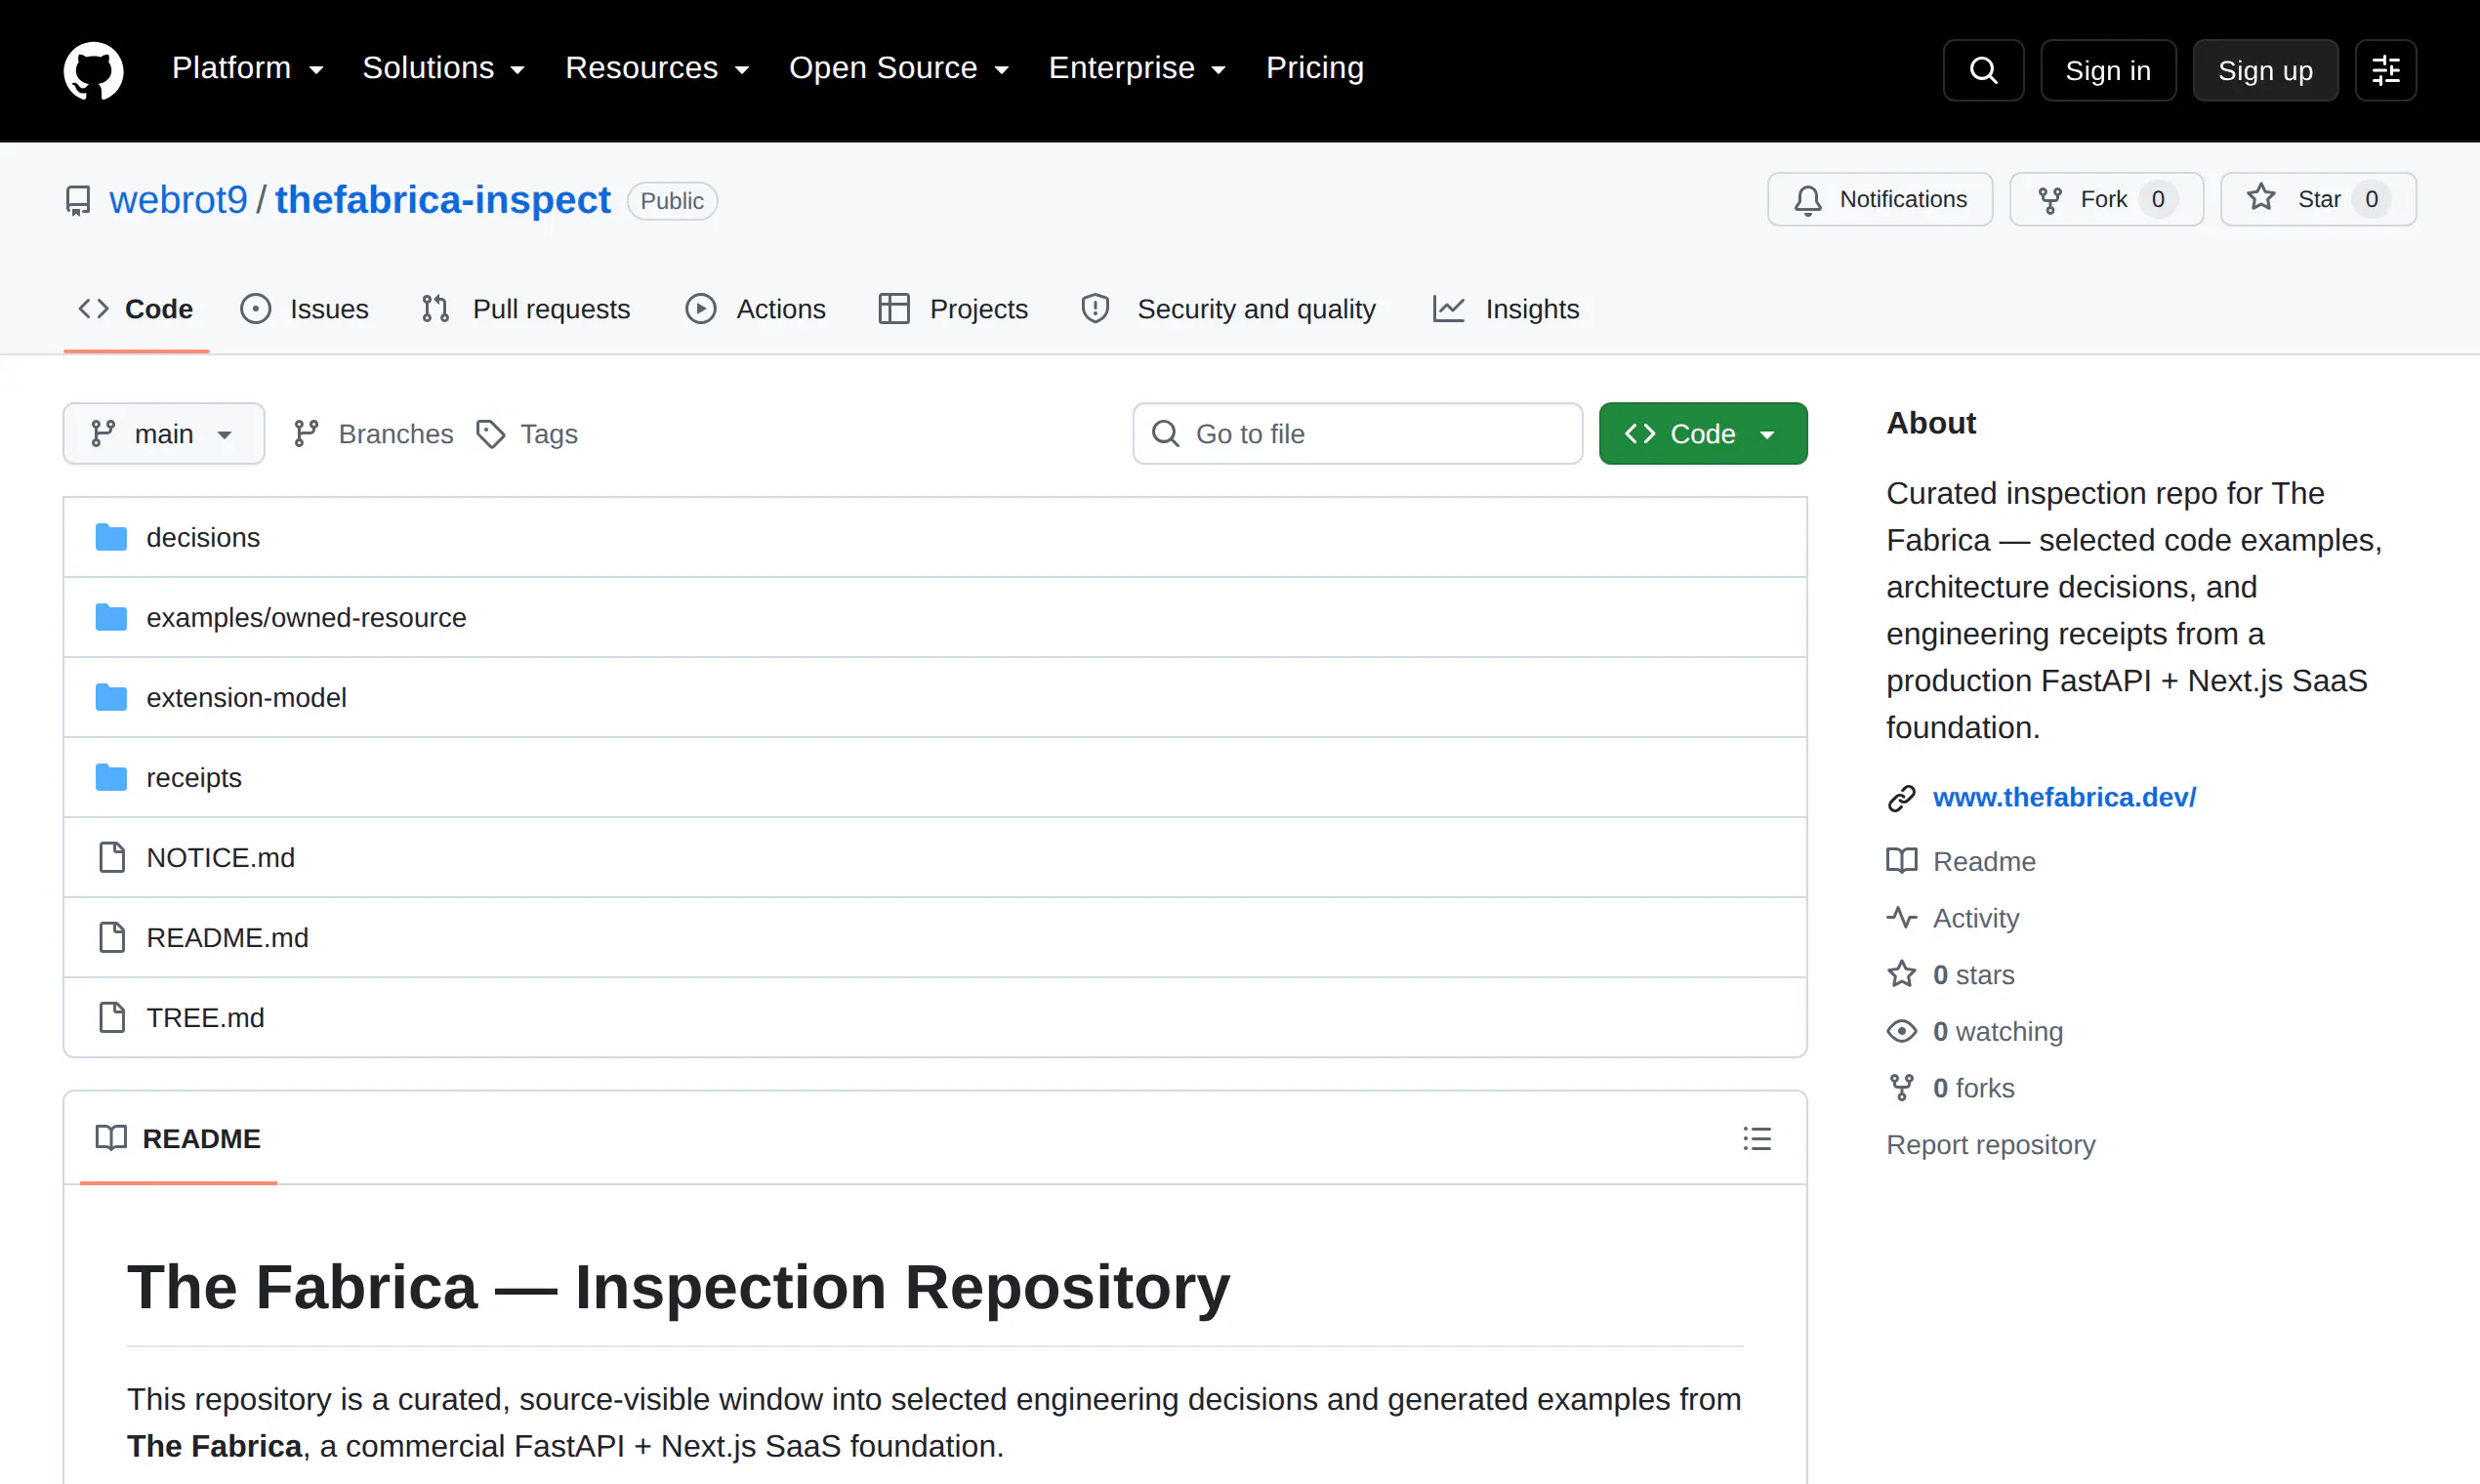Switch to the Code tab
This screenshot has width=2480, height=1484.
pyautogui.click(x=136, y=309)
